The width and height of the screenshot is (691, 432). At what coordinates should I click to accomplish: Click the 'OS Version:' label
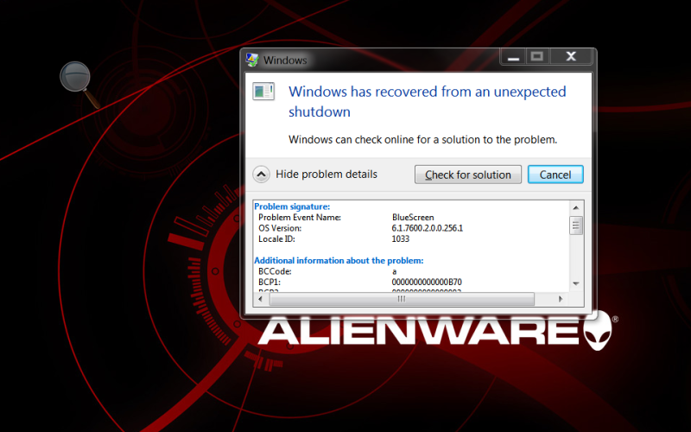(280, 228)
